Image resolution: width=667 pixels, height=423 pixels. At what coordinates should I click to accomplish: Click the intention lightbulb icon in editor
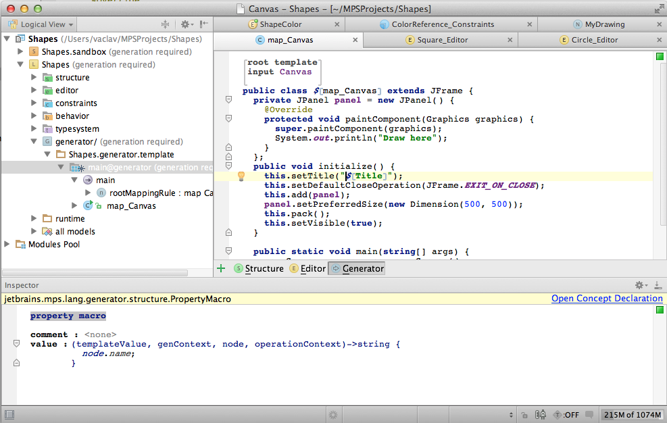point(240,176)
